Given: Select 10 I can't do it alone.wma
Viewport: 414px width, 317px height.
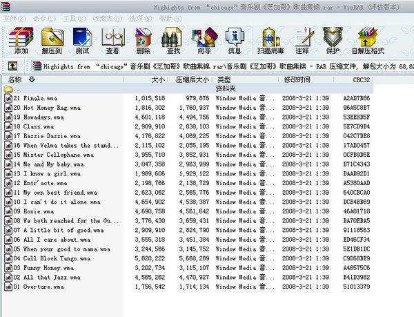Looking at the screenshot, I should tap(57, 202).
